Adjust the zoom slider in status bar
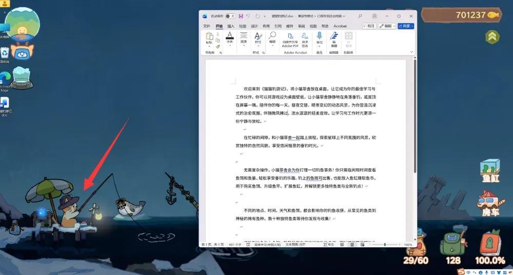The image size is (513, 275). coord(385,245)
